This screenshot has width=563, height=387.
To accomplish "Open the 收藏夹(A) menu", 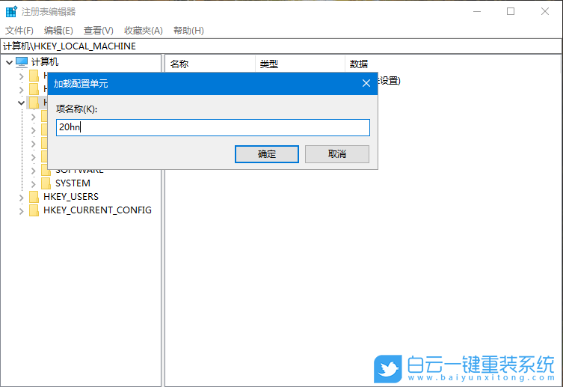I will [144, 31].
